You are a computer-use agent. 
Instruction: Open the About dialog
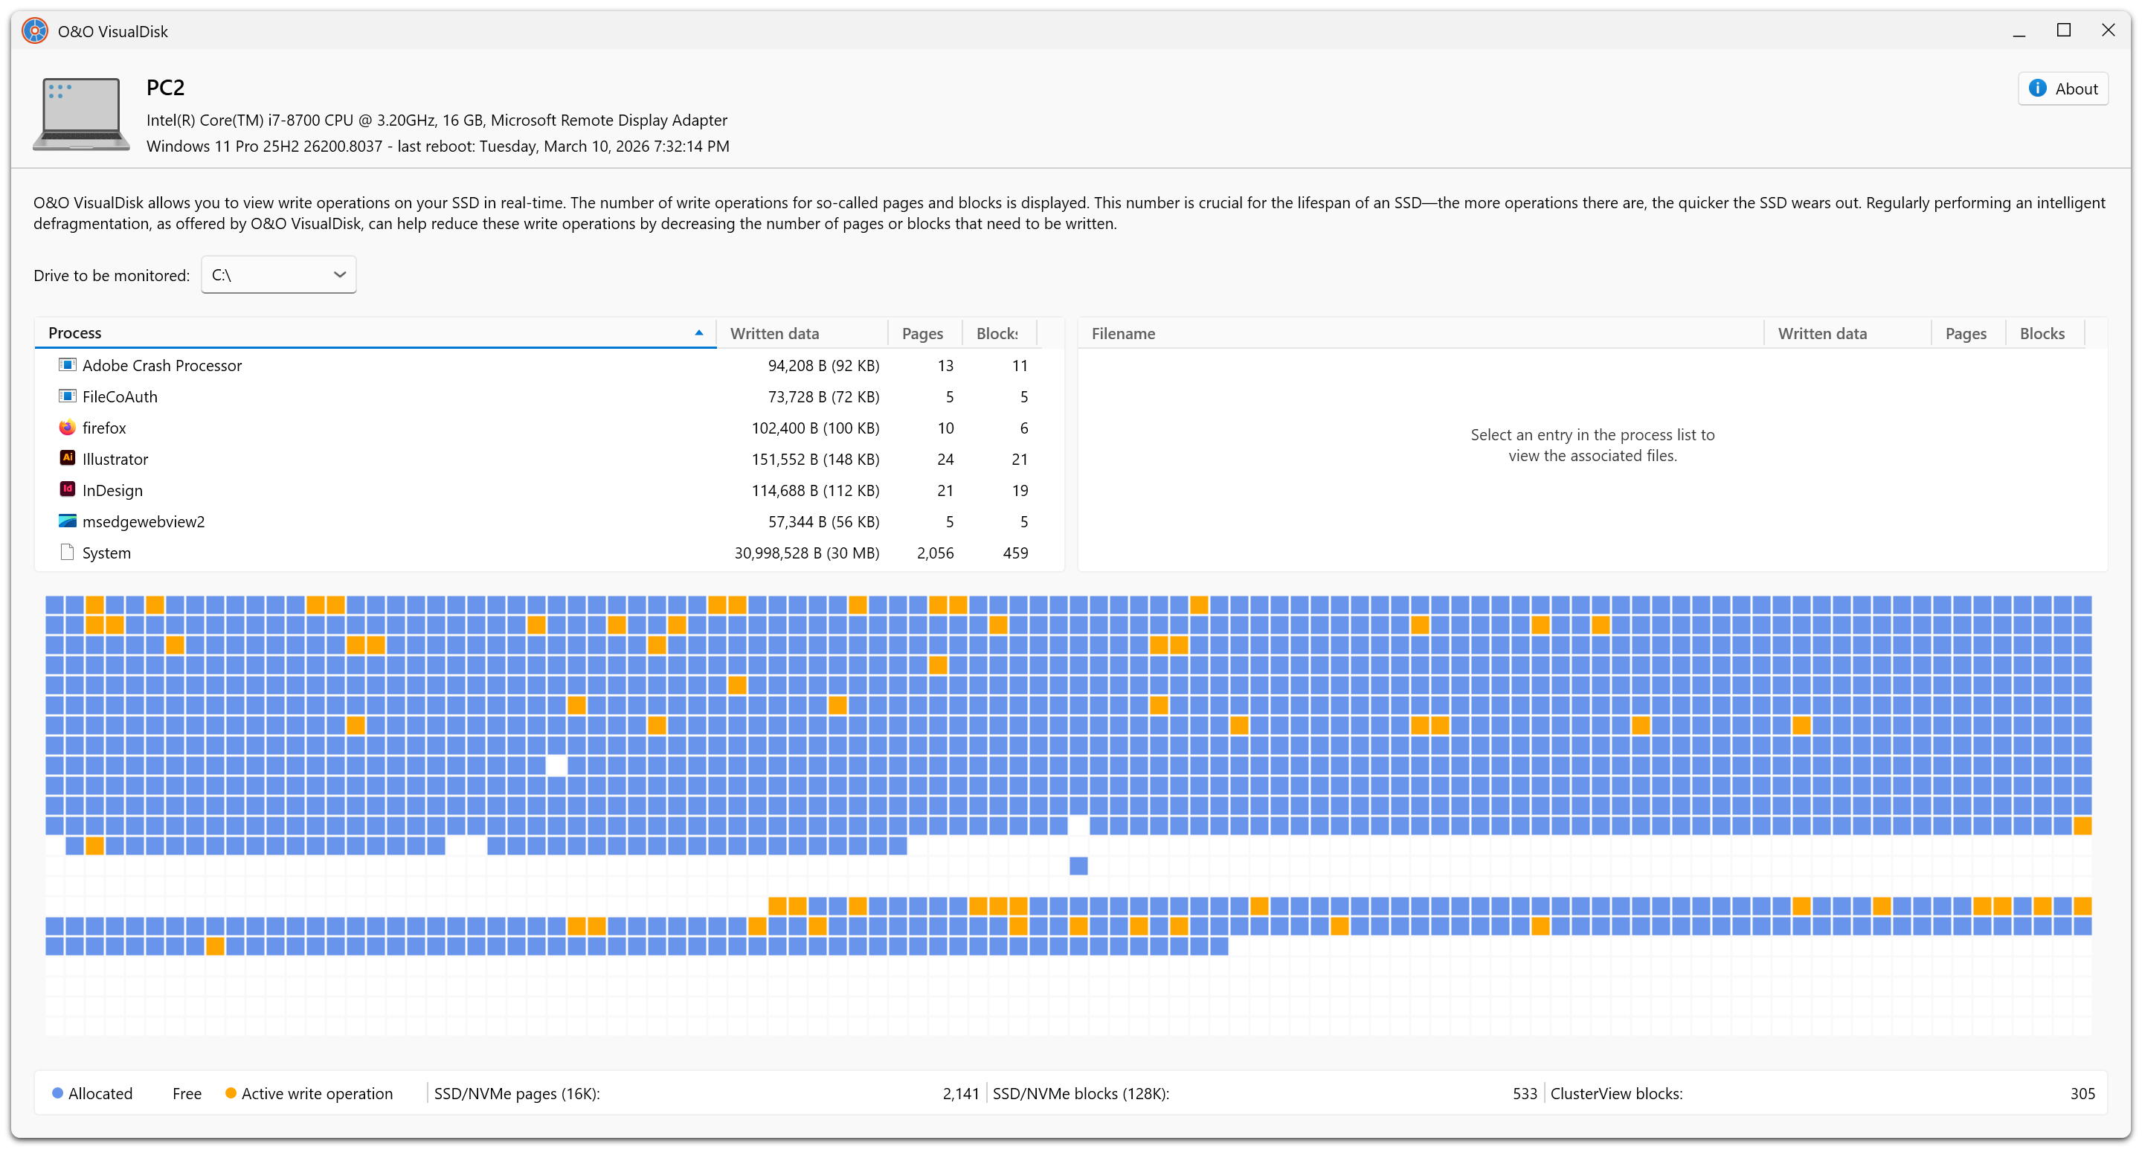click(x=2062, y=89)
